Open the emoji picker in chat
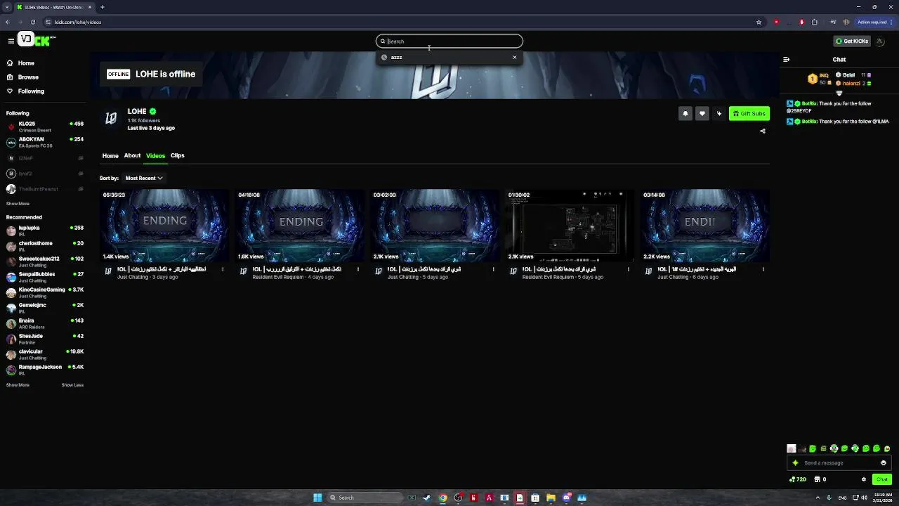The height and width of the screenshot is (506, 899). point(884,462)
